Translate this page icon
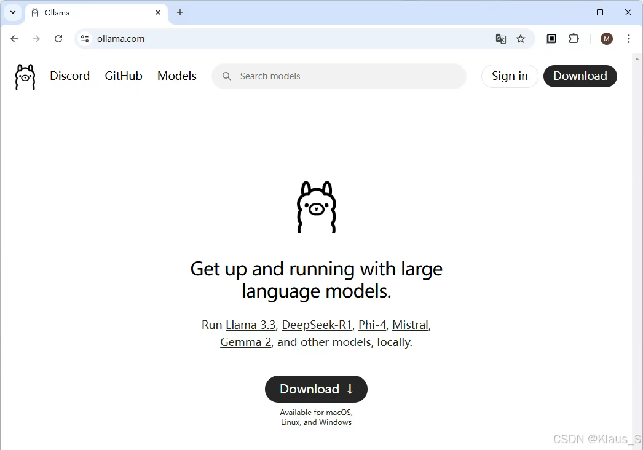 pos(501,39)
